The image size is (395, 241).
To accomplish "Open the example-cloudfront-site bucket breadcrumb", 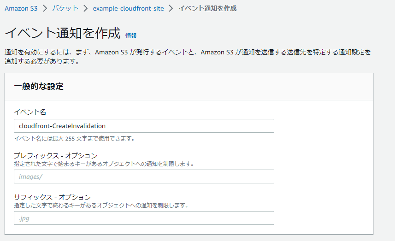I will (128, 8).
